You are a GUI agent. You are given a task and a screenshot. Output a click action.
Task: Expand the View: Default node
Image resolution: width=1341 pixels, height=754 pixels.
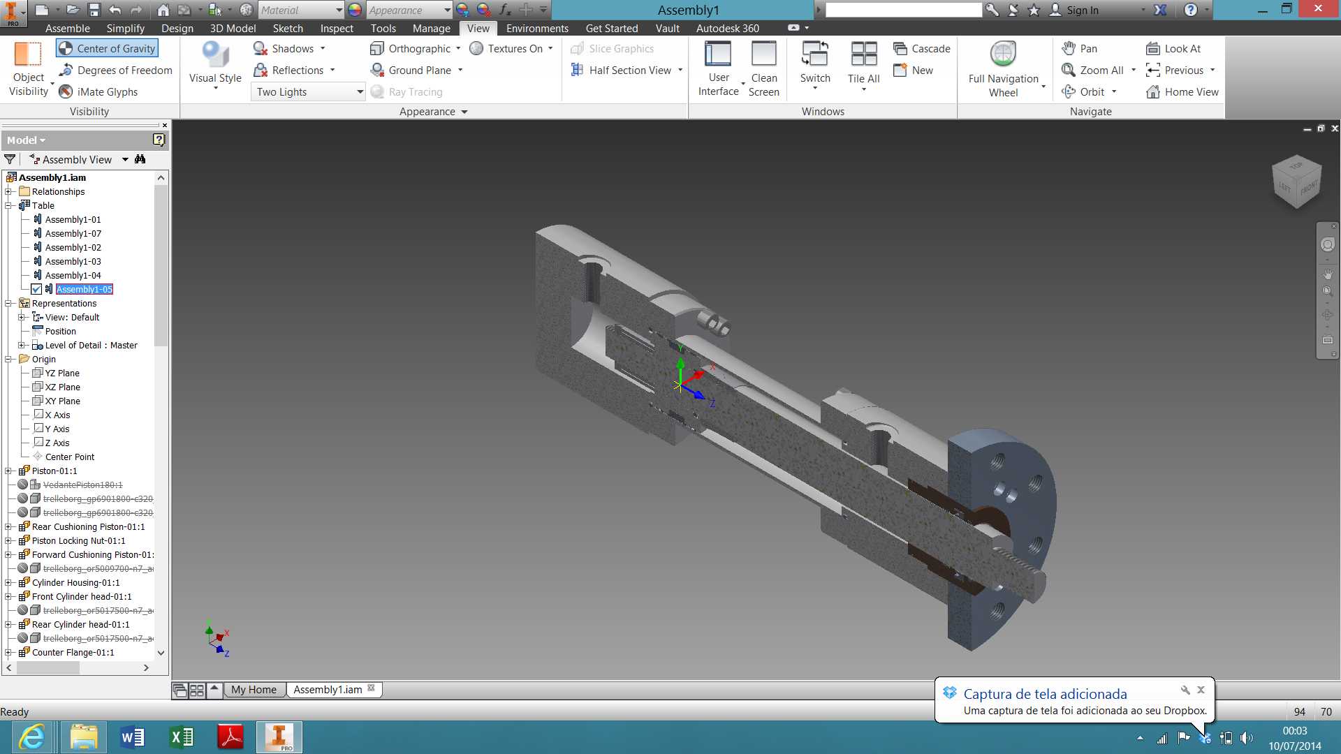(22, 317)
